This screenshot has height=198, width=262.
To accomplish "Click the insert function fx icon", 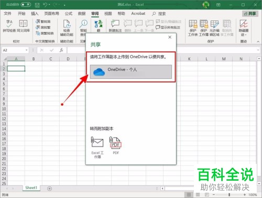I will tap(61, 50).
